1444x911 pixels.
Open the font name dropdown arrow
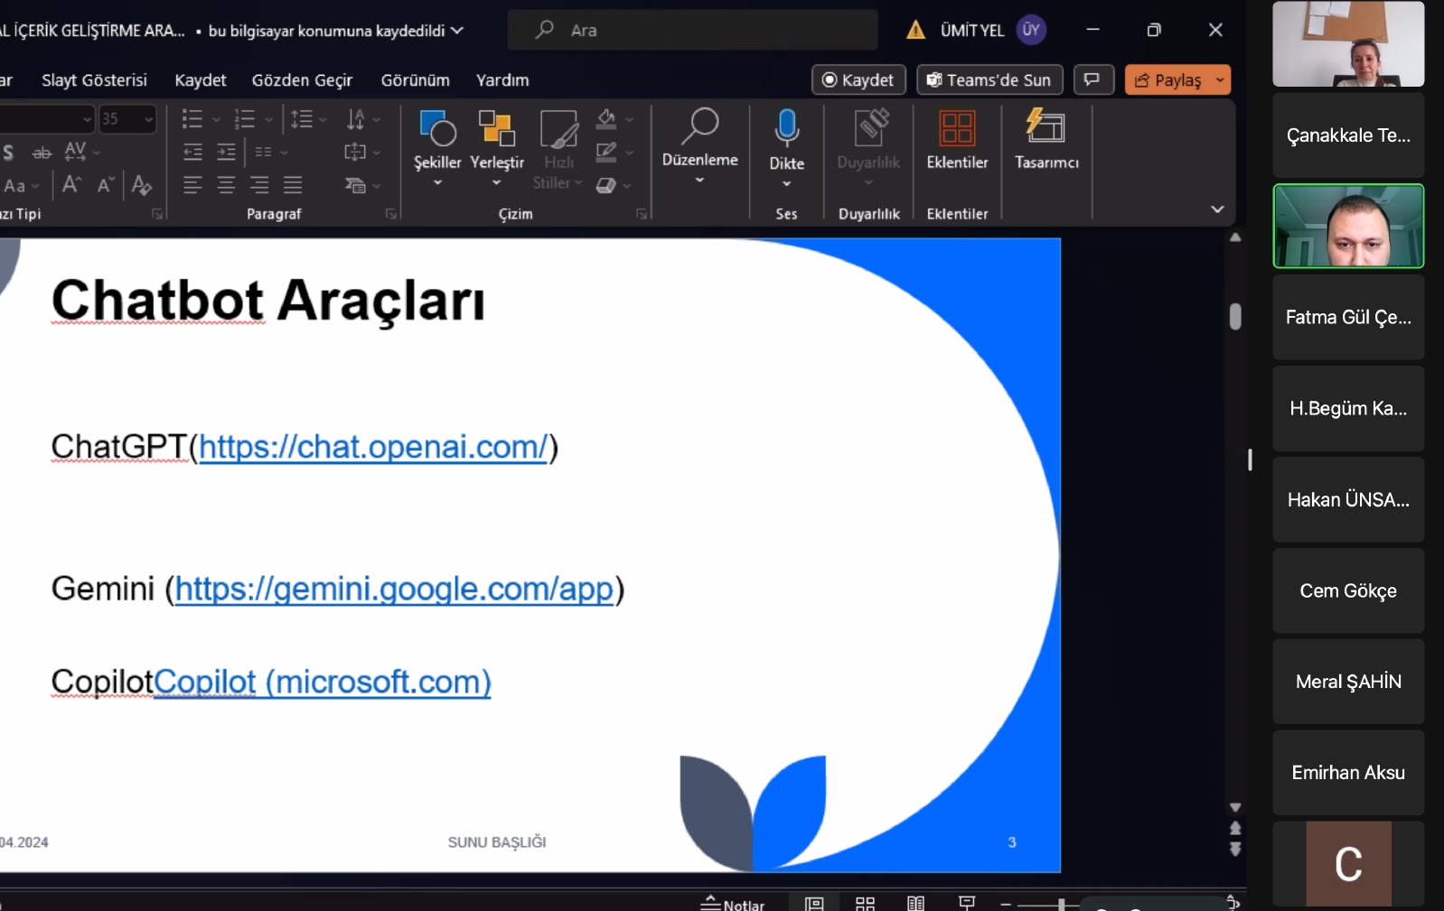click(87, 118)
